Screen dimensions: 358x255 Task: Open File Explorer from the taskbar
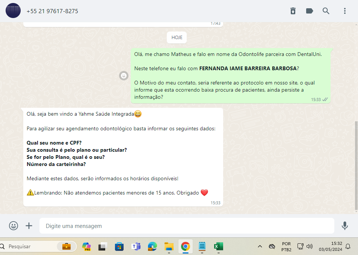coord(169,246)
